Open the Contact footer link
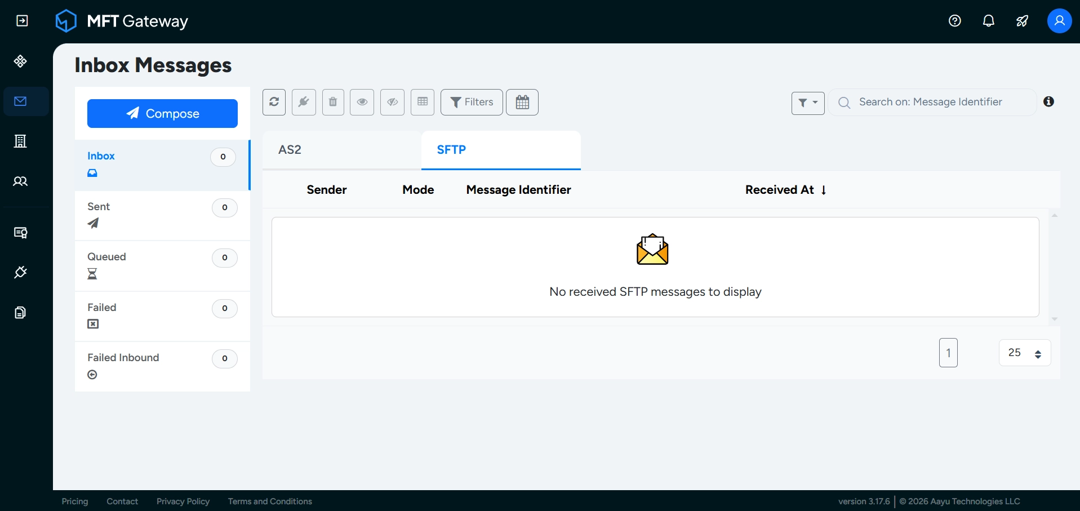The height and width of the screenshot is (511, 1080). point(122,501)
